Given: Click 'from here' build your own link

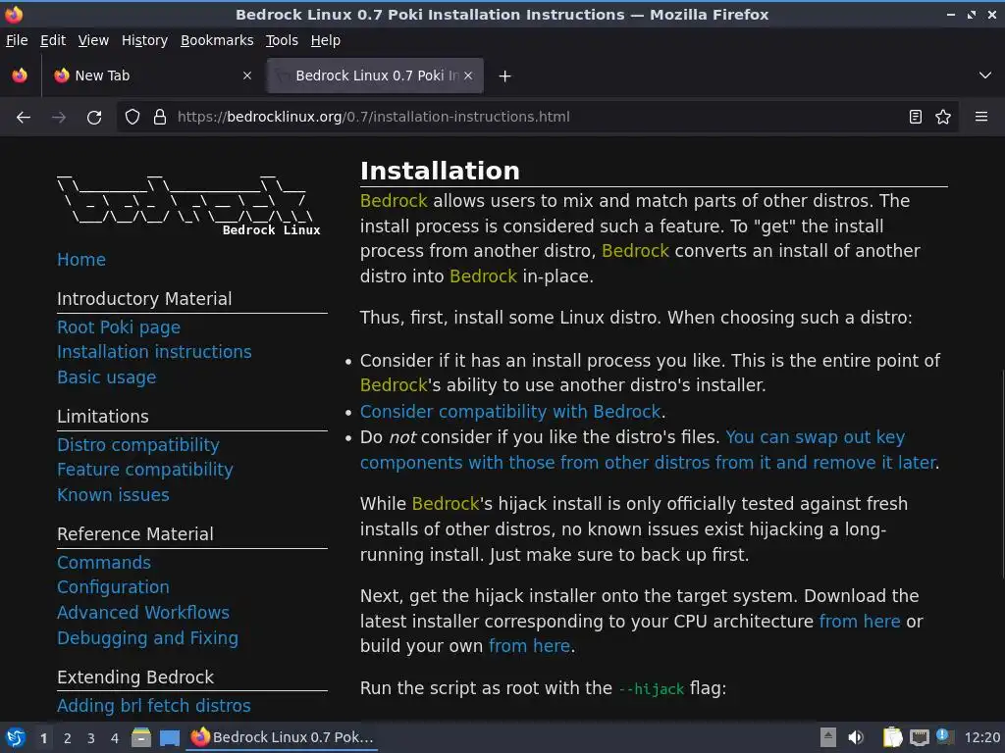Looking at the screenshot, I should click(529, 646).
